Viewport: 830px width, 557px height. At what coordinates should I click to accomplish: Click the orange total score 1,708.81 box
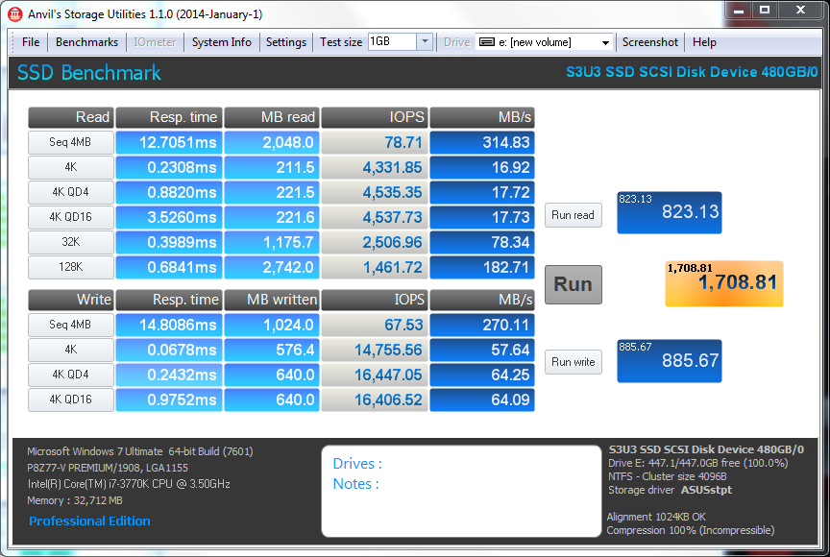coord(724,283)
